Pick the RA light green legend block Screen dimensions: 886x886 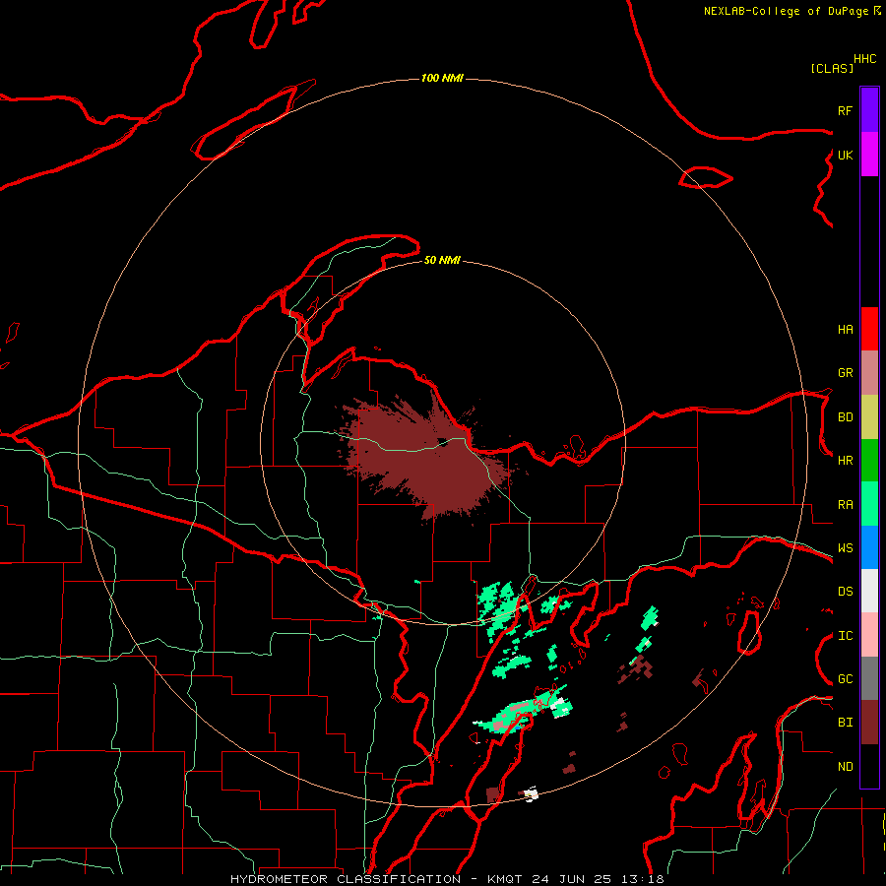(869, 504)
